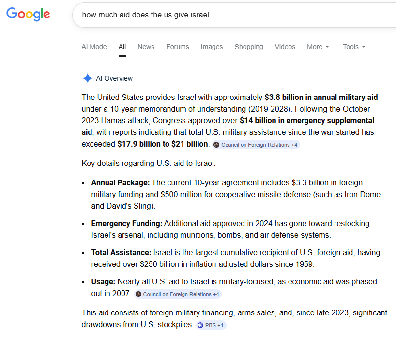Switch to the AI Mode tab

[94, 47]
